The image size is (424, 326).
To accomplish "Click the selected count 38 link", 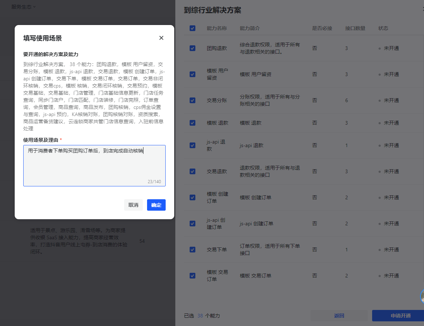I will [200, 316].
